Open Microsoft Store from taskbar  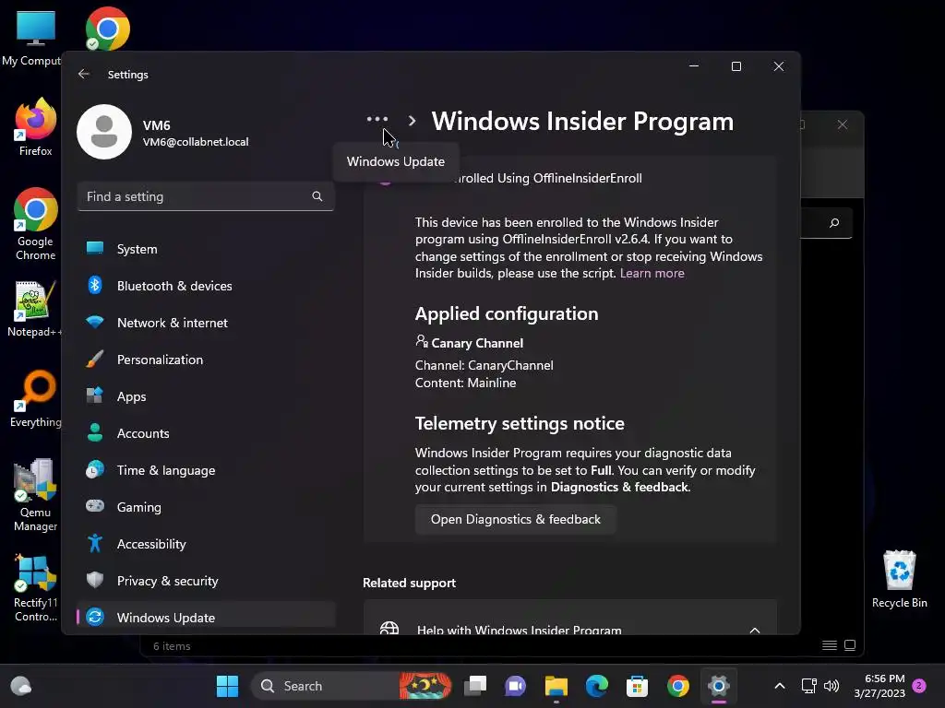637,686
